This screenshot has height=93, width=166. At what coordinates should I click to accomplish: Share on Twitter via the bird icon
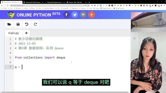[75, 14]
